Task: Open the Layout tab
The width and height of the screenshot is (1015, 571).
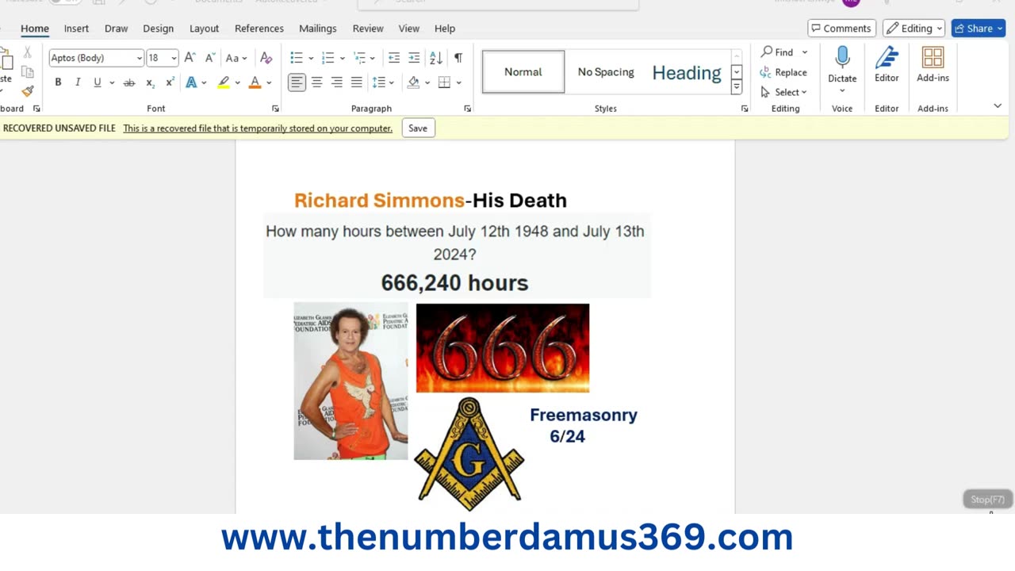Action: click(204, 29)
